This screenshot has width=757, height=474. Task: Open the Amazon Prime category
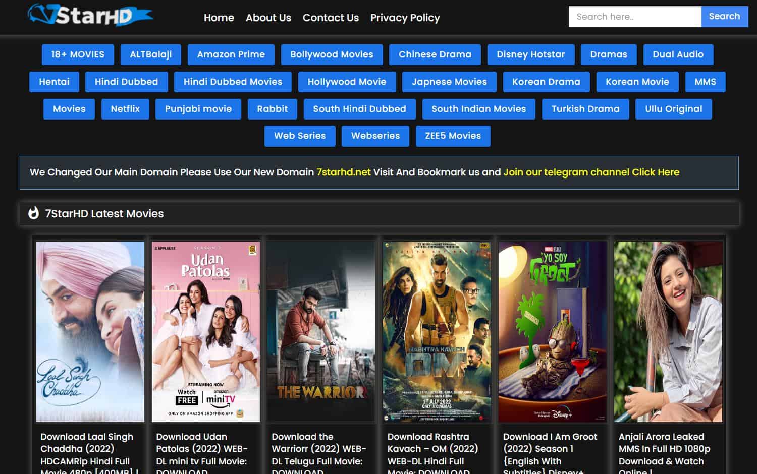[x=231, y=54]
